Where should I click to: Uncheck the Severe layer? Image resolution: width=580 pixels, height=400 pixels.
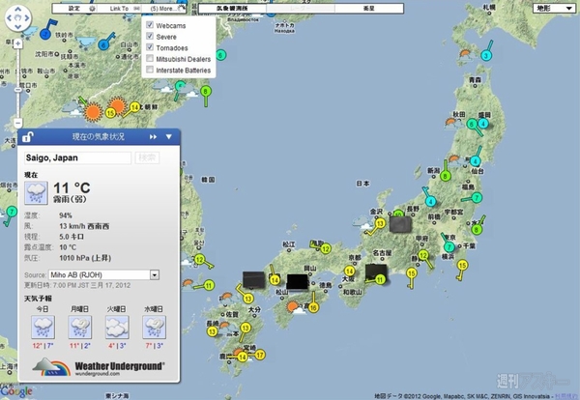point(150,36)
